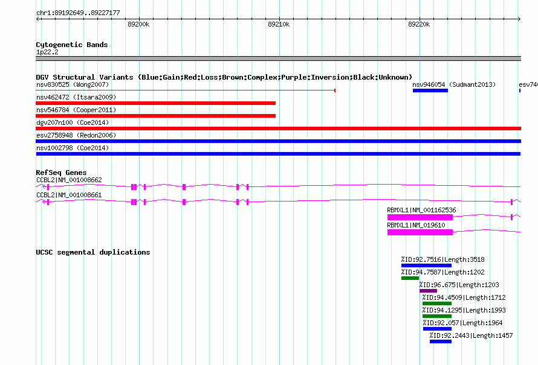Select duplication %ID:94.7587|Length:1202 label

click(443, 272)
